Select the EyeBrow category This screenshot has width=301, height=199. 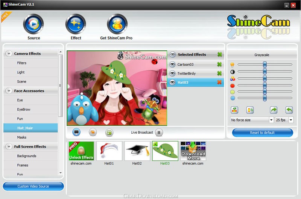pyautogui.click(x=30, y=109)
